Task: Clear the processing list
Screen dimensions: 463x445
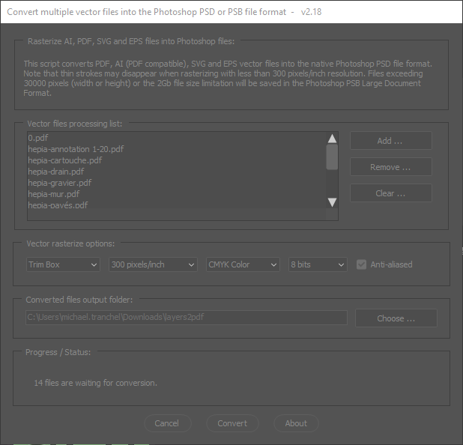Action: [390, 193]
